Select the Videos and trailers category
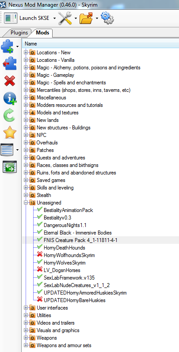 (x=56, y=323)
